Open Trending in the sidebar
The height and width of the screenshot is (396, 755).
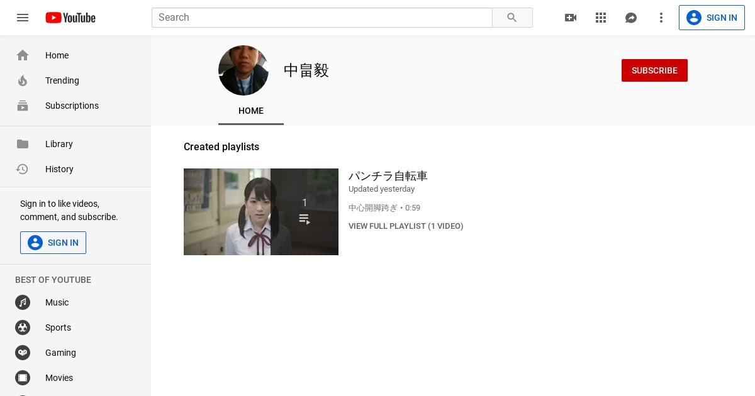(x=75, y=80)
